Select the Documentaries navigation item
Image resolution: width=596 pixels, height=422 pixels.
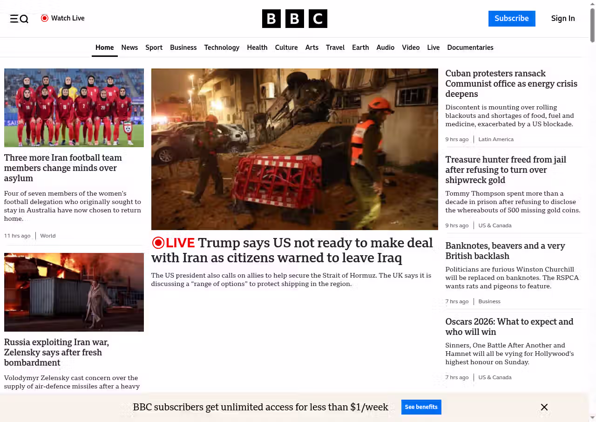point(470,48)
